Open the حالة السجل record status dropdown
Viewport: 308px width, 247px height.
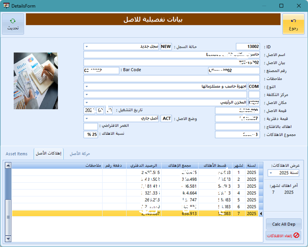[86, 47]
